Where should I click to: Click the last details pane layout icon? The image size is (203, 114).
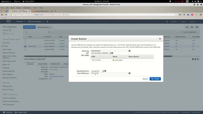[198, 59]
